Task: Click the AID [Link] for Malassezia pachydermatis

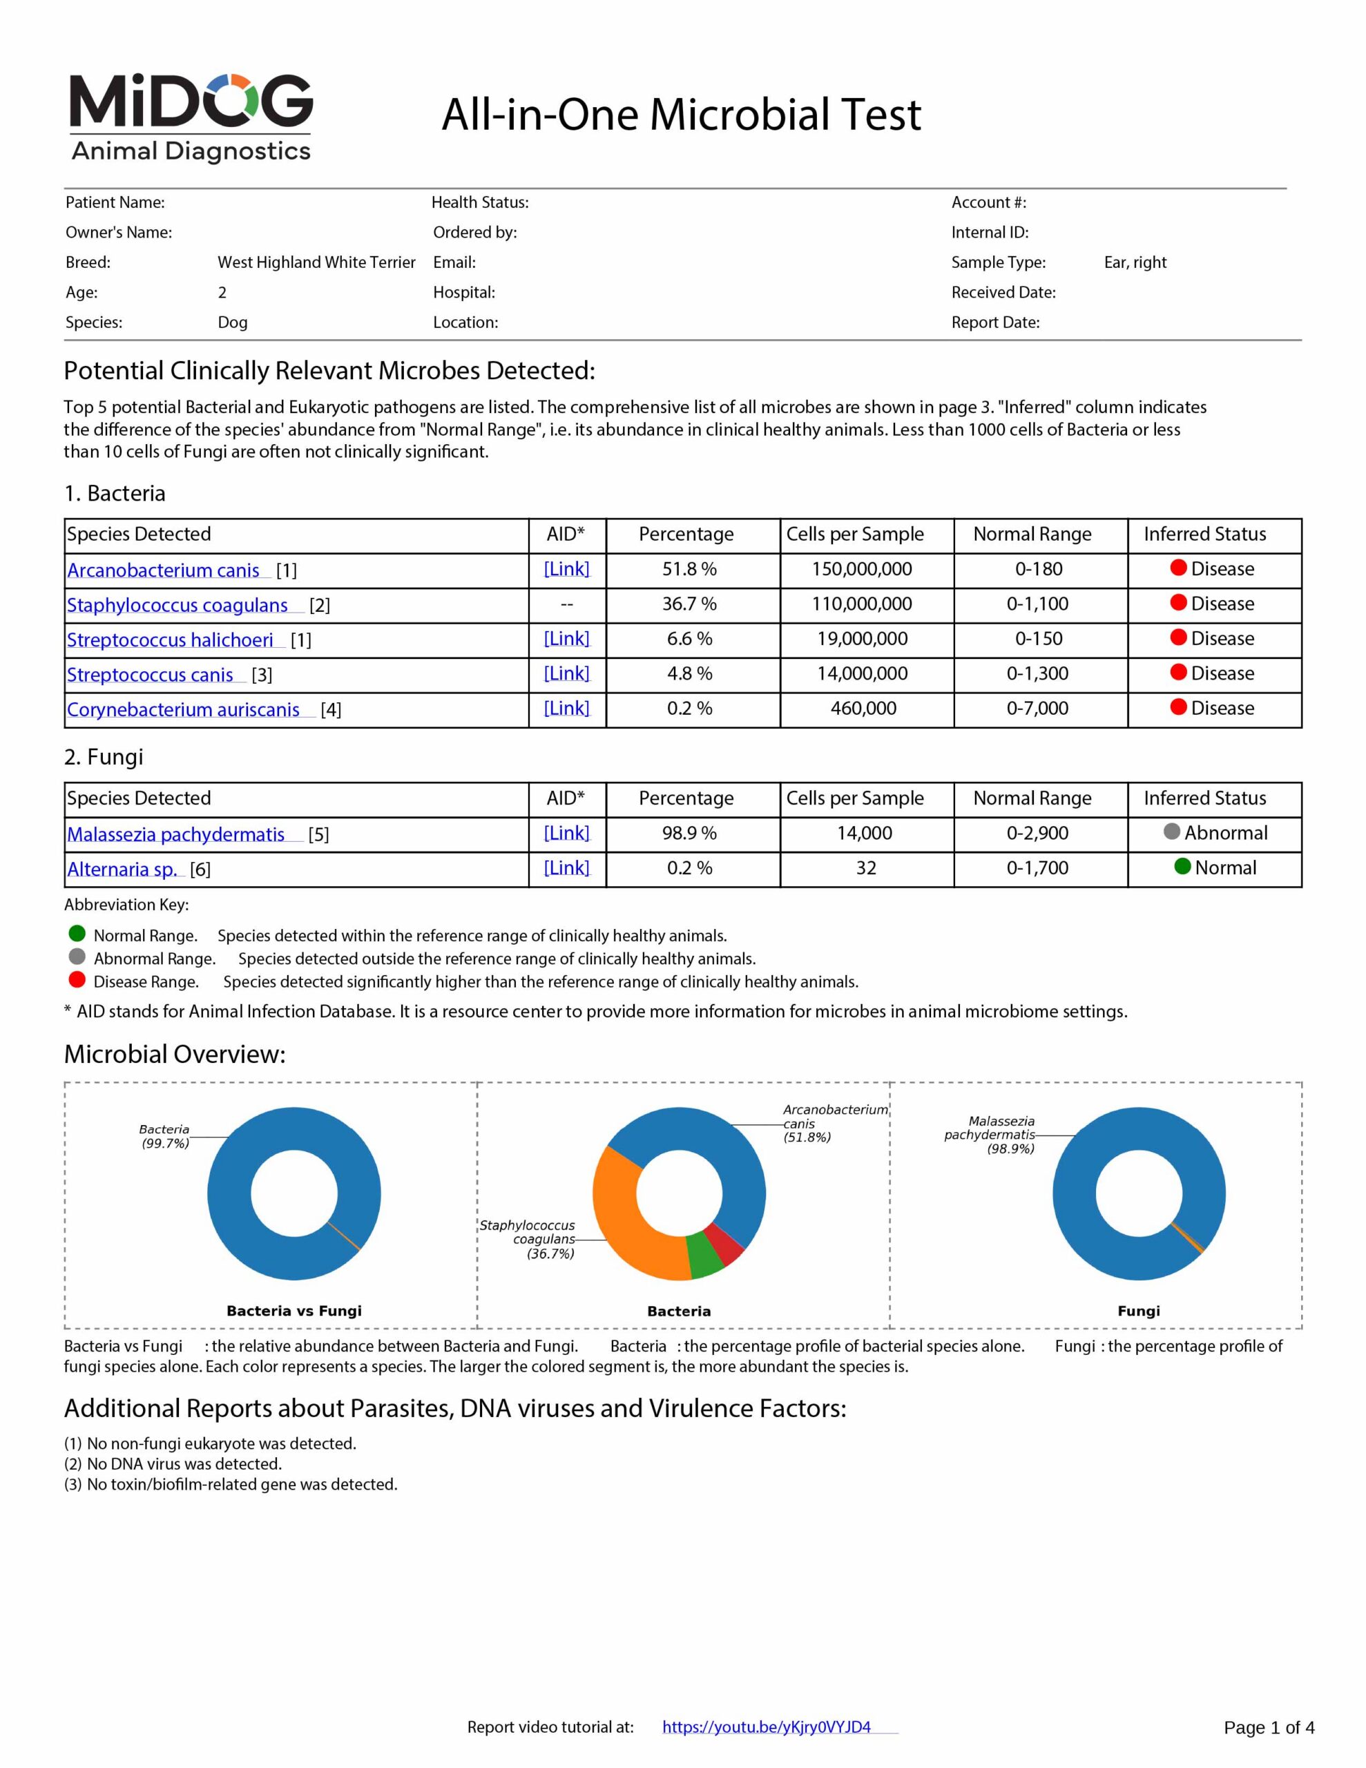Action: click(x=567, y=833)
